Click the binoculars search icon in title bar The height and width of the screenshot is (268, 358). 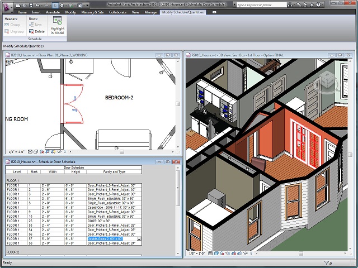[x=290, y=5]
